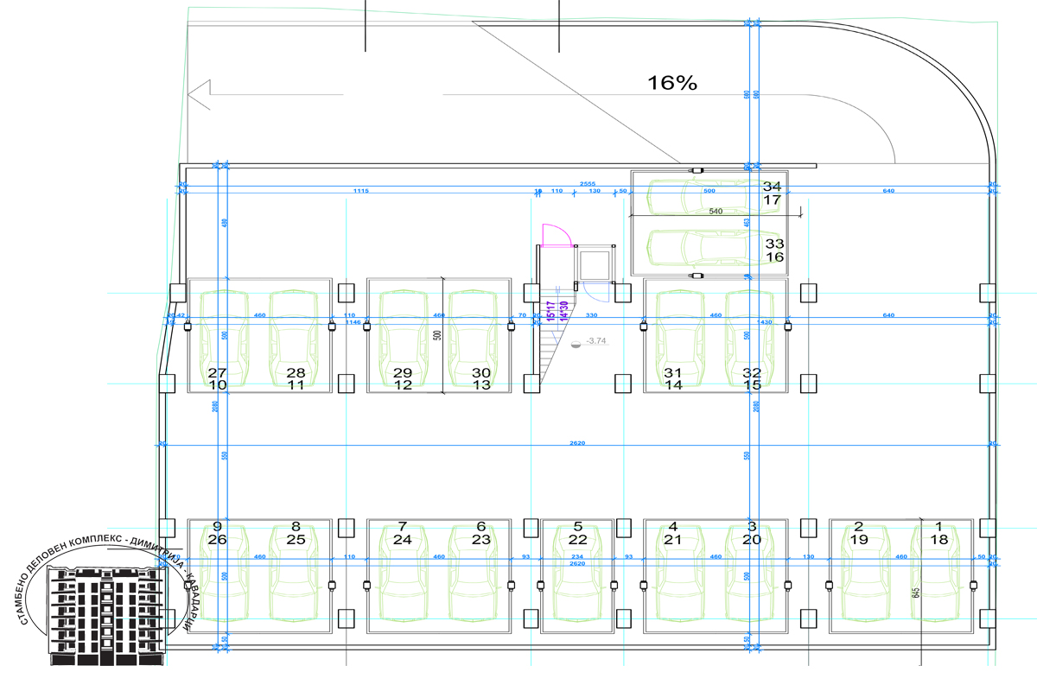Select parking space label 4 / 21

tap(673, 533)
